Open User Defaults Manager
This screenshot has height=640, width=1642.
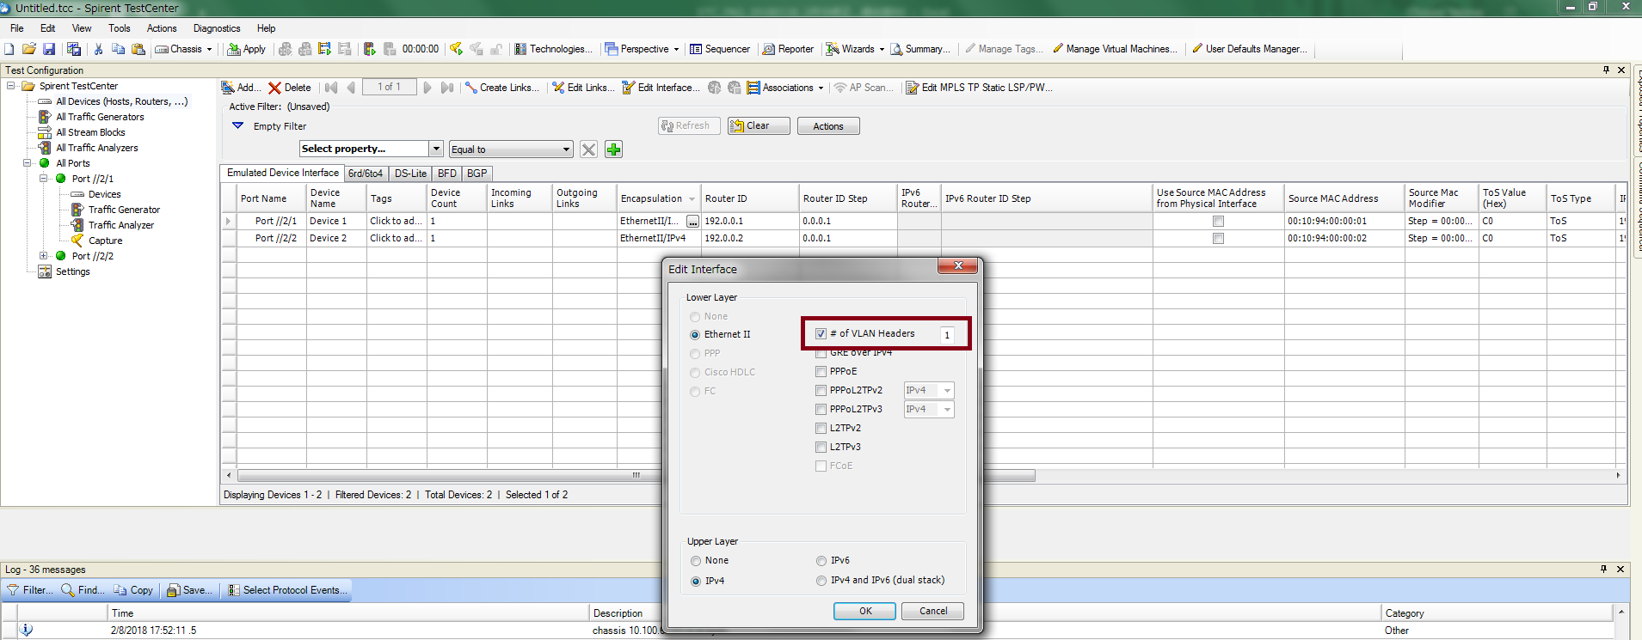(x=1249, y=49)
